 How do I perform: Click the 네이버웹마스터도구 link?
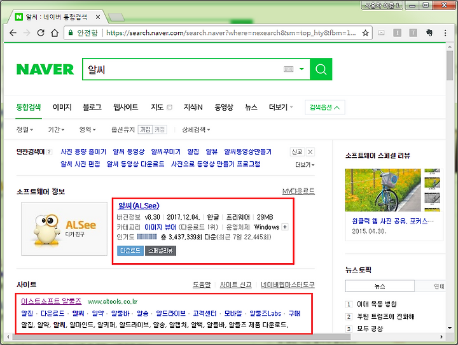tap(288, 285)
